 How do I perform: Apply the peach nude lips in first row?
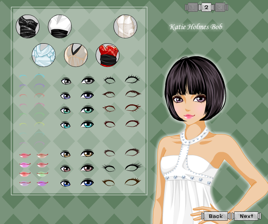click(43, 155)
